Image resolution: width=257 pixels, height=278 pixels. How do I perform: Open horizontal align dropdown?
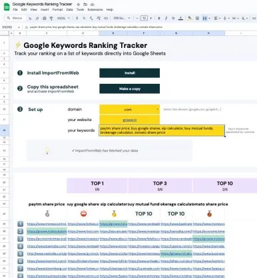[217, 18]
